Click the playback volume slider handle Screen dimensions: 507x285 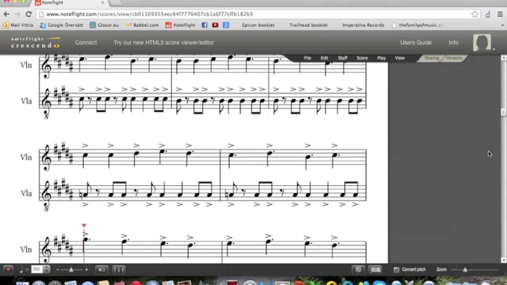(x=71, y=270)
